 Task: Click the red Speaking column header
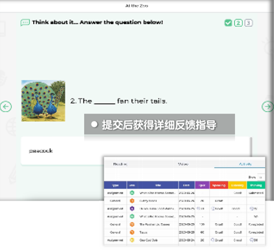tap(219, 185)
